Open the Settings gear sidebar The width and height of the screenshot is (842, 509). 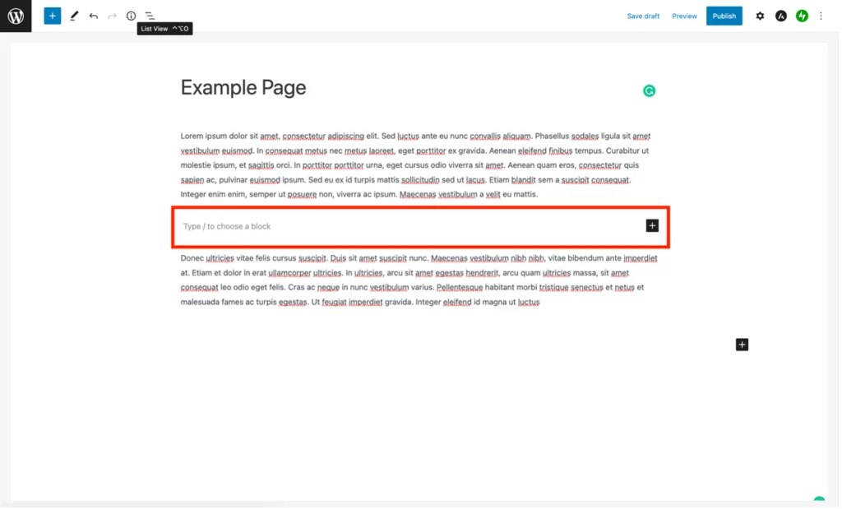(760, 16)
